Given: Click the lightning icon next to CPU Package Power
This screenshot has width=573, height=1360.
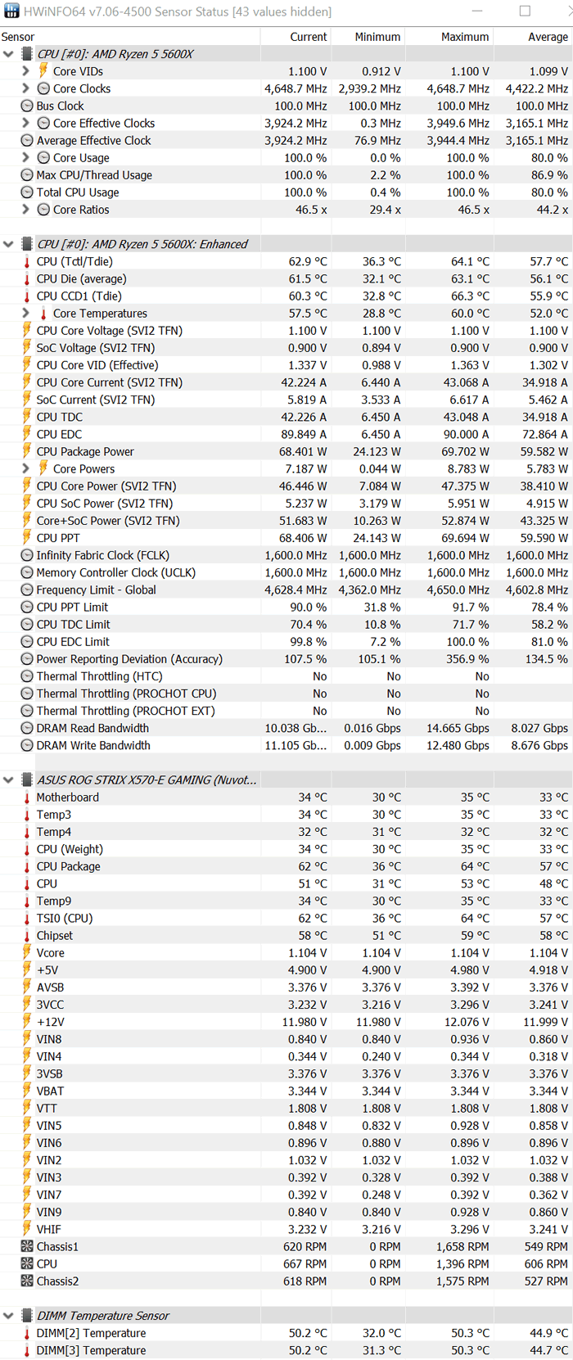Looking at the screenshot, I should click(27, 452).
